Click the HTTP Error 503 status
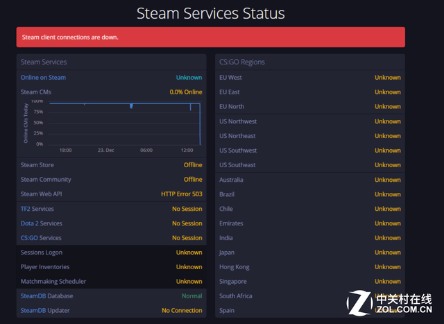Screen dimensions: 444x324 pos(182,194)
